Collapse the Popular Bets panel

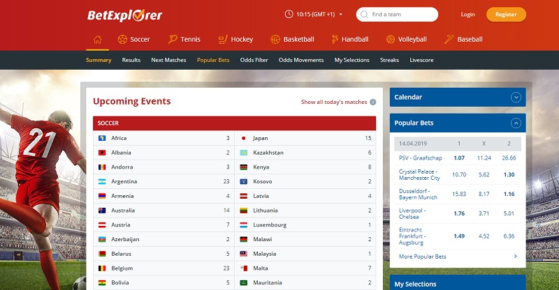516,123
